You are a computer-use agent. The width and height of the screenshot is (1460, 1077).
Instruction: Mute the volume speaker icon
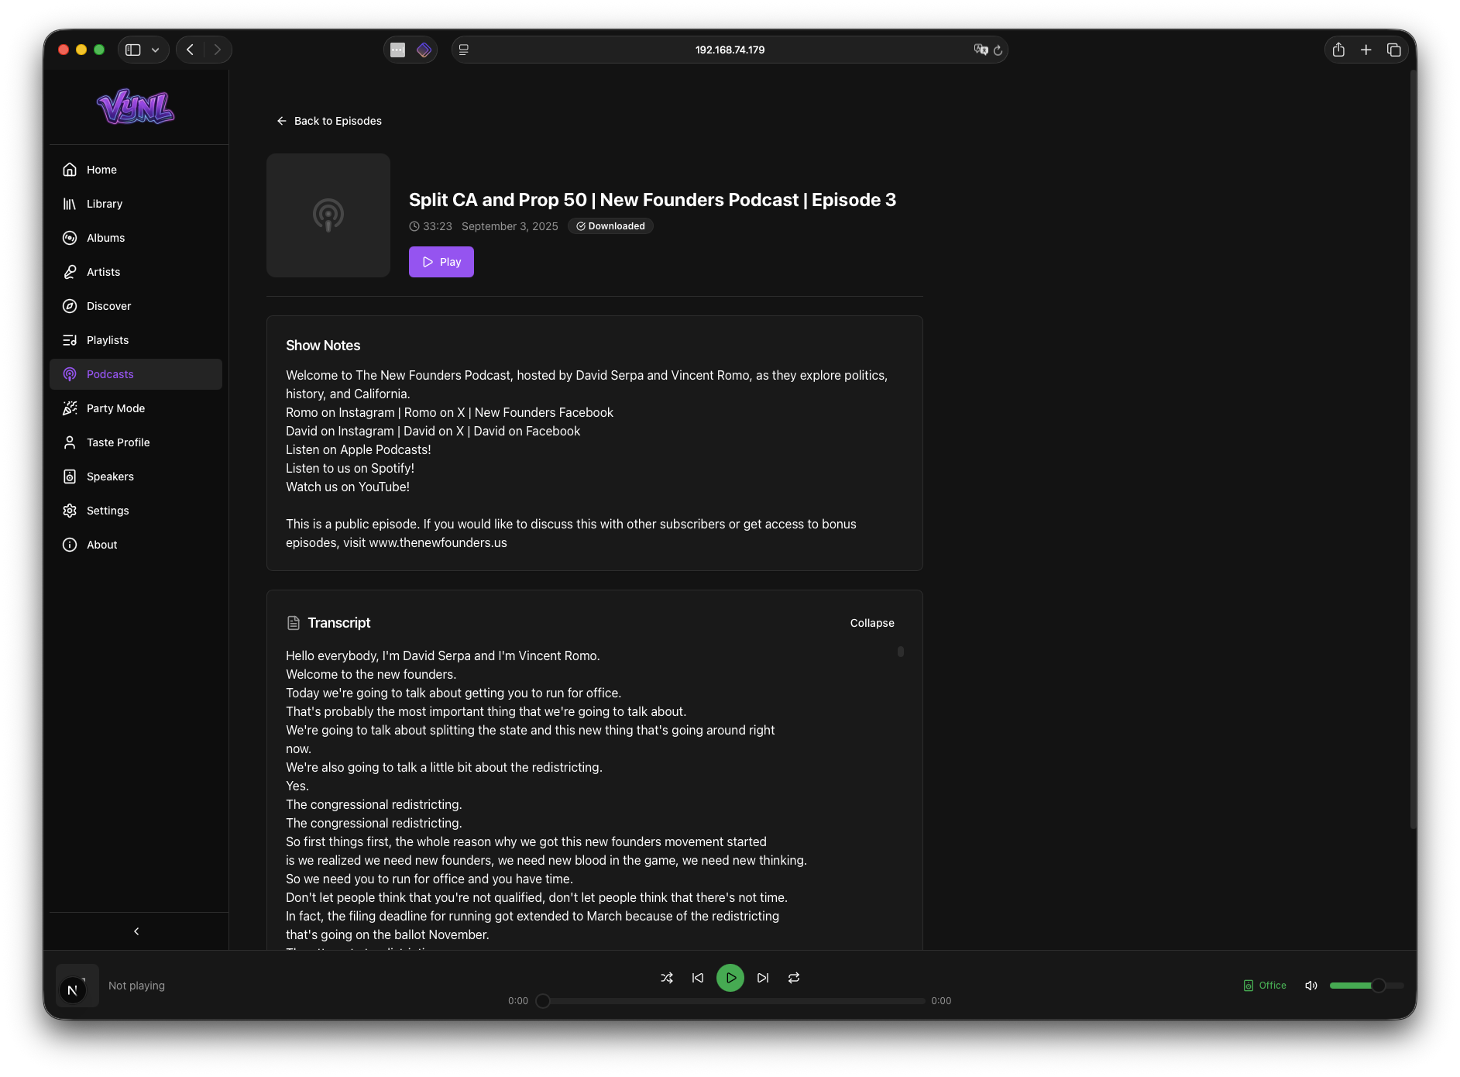(1311, 986)
